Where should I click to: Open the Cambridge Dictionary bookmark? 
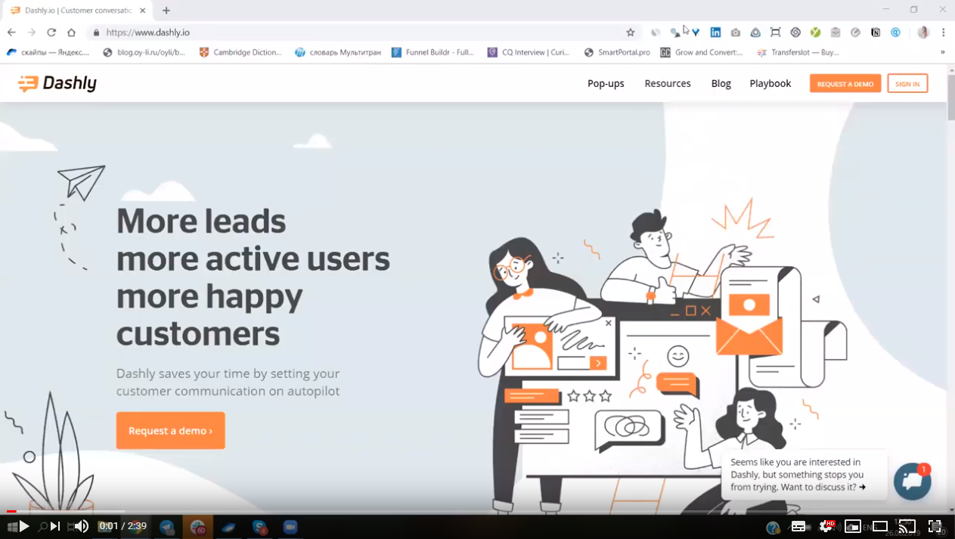(240, 52)
